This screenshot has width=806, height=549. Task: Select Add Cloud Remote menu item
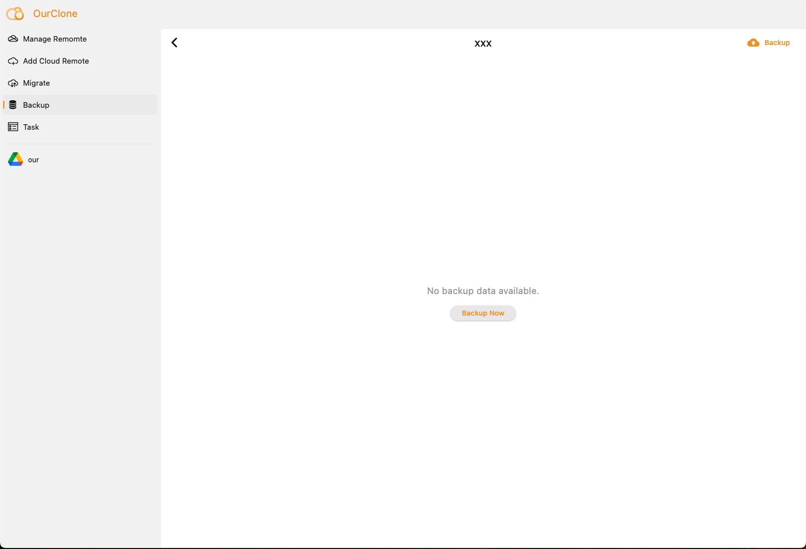(80, 61)
